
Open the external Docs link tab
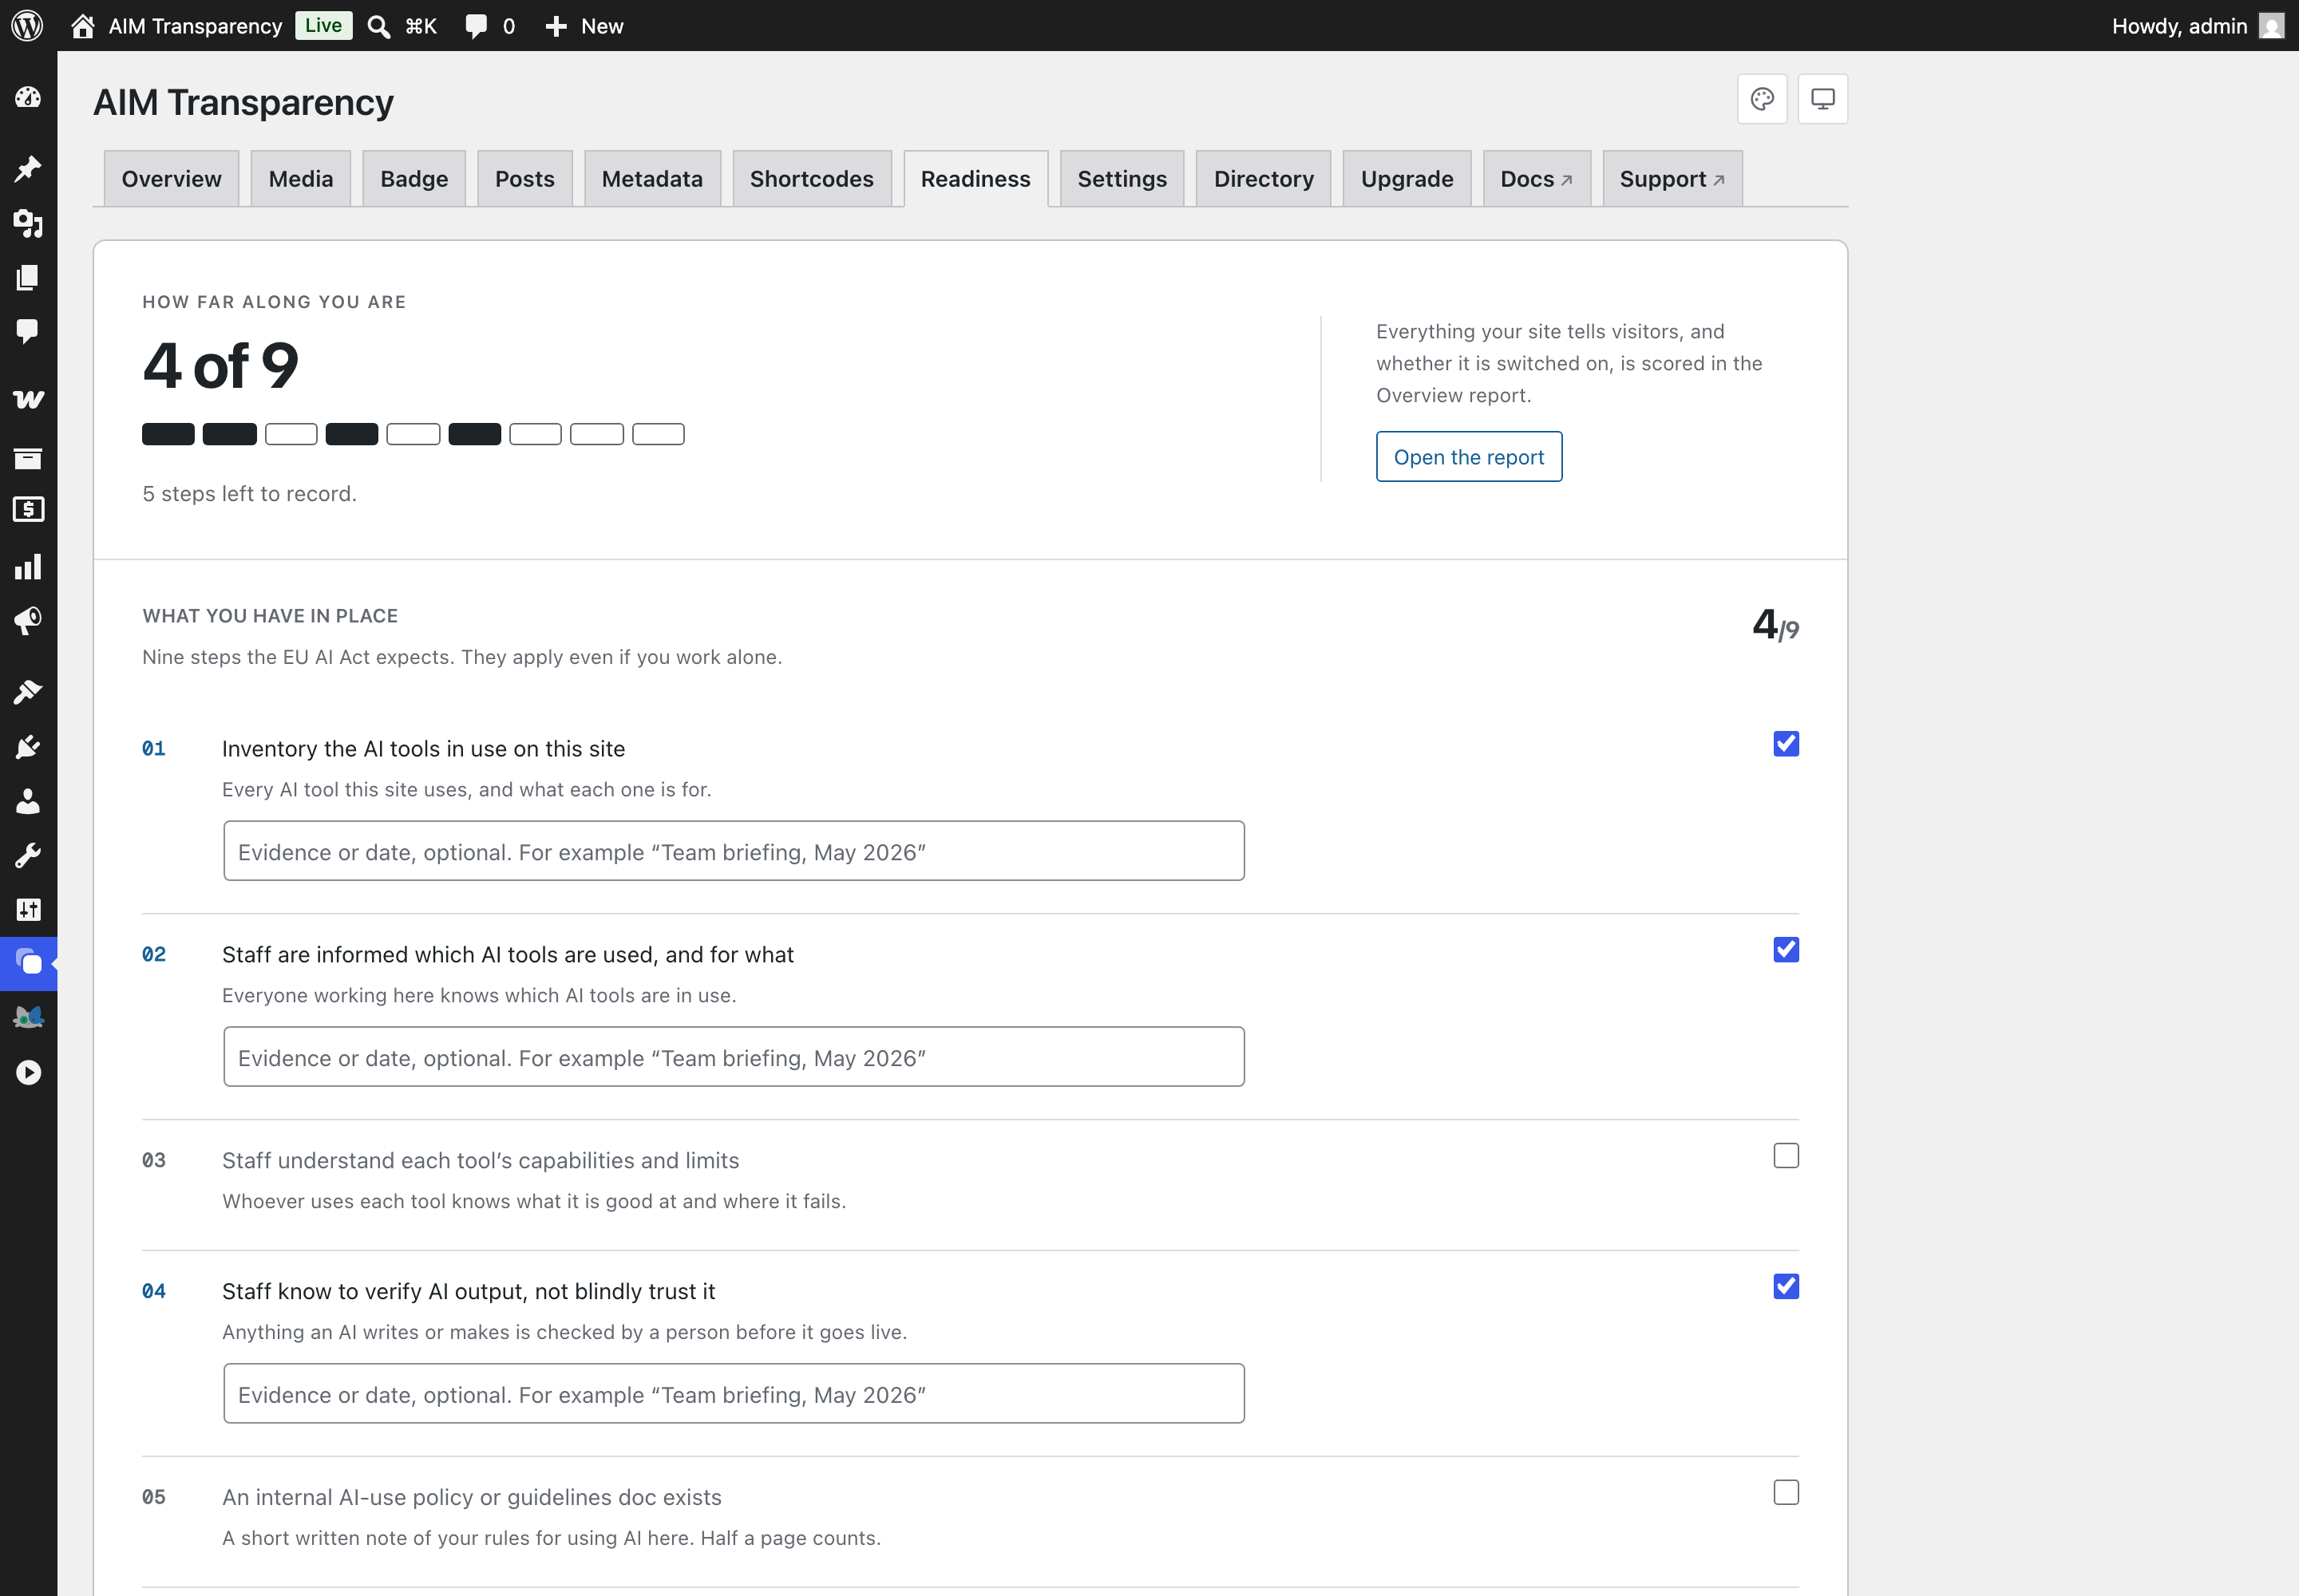[x=1537, y=179]
